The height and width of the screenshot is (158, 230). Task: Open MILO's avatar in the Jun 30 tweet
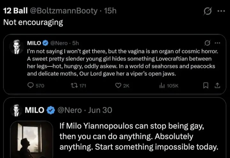[x=16, y=110]
